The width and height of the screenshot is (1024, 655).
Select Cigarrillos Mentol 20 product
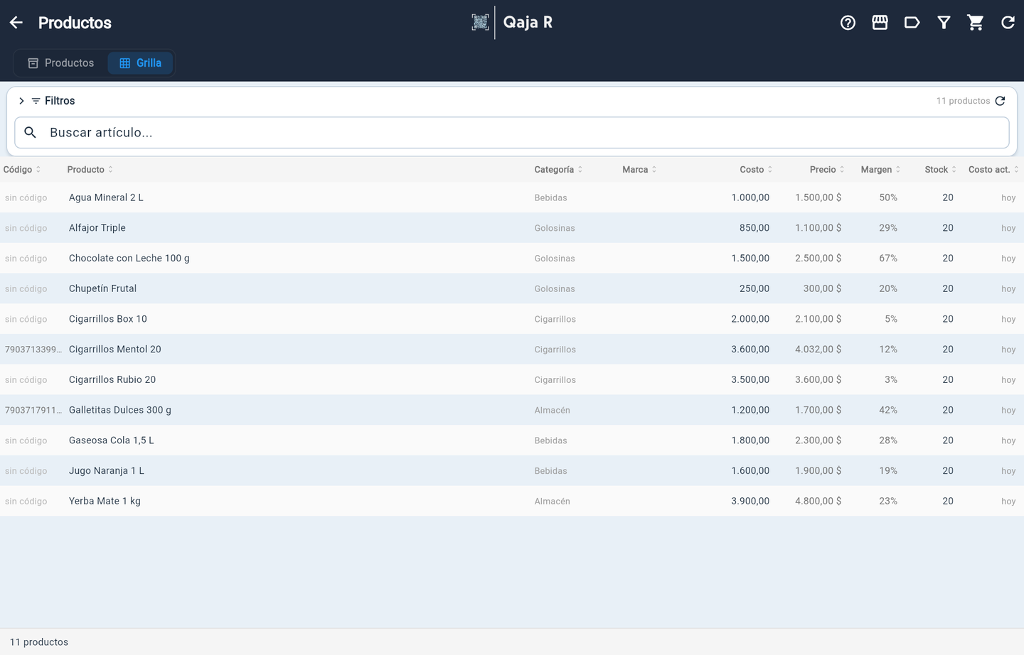point(115,350)
